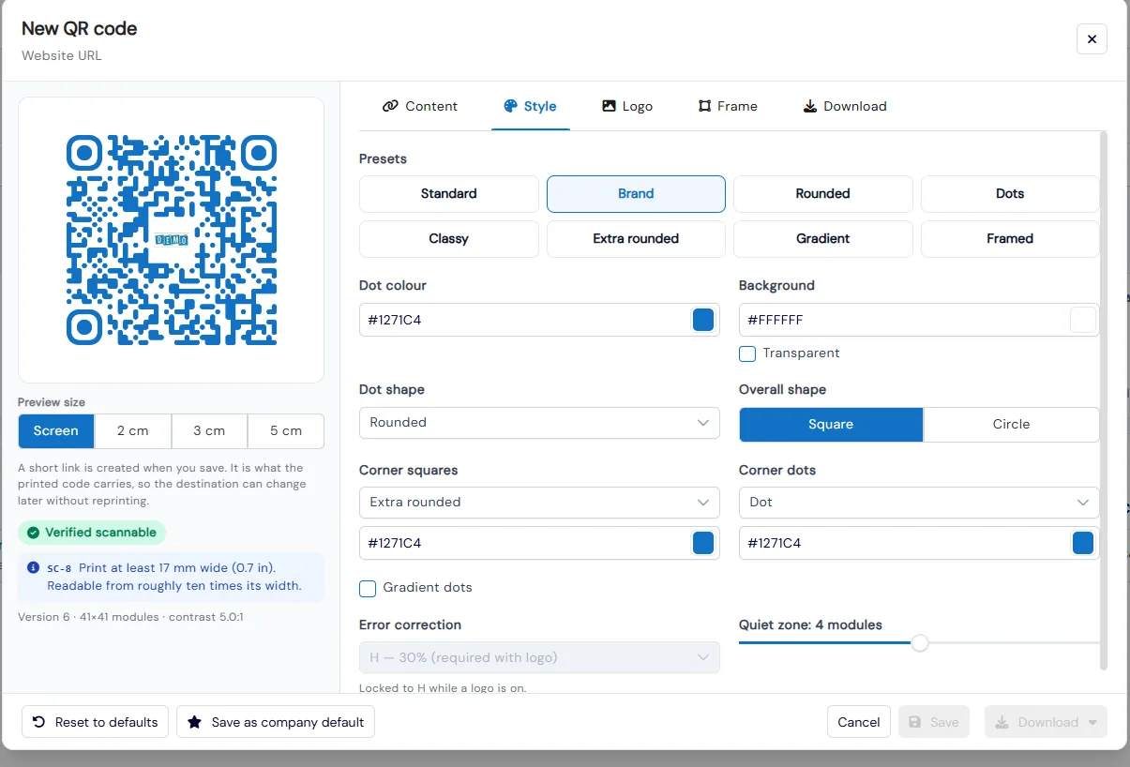The width and height of the screenshot is (1130, 767).
Task: Open the Dot colour swatch picker
Action: point(703,320)
